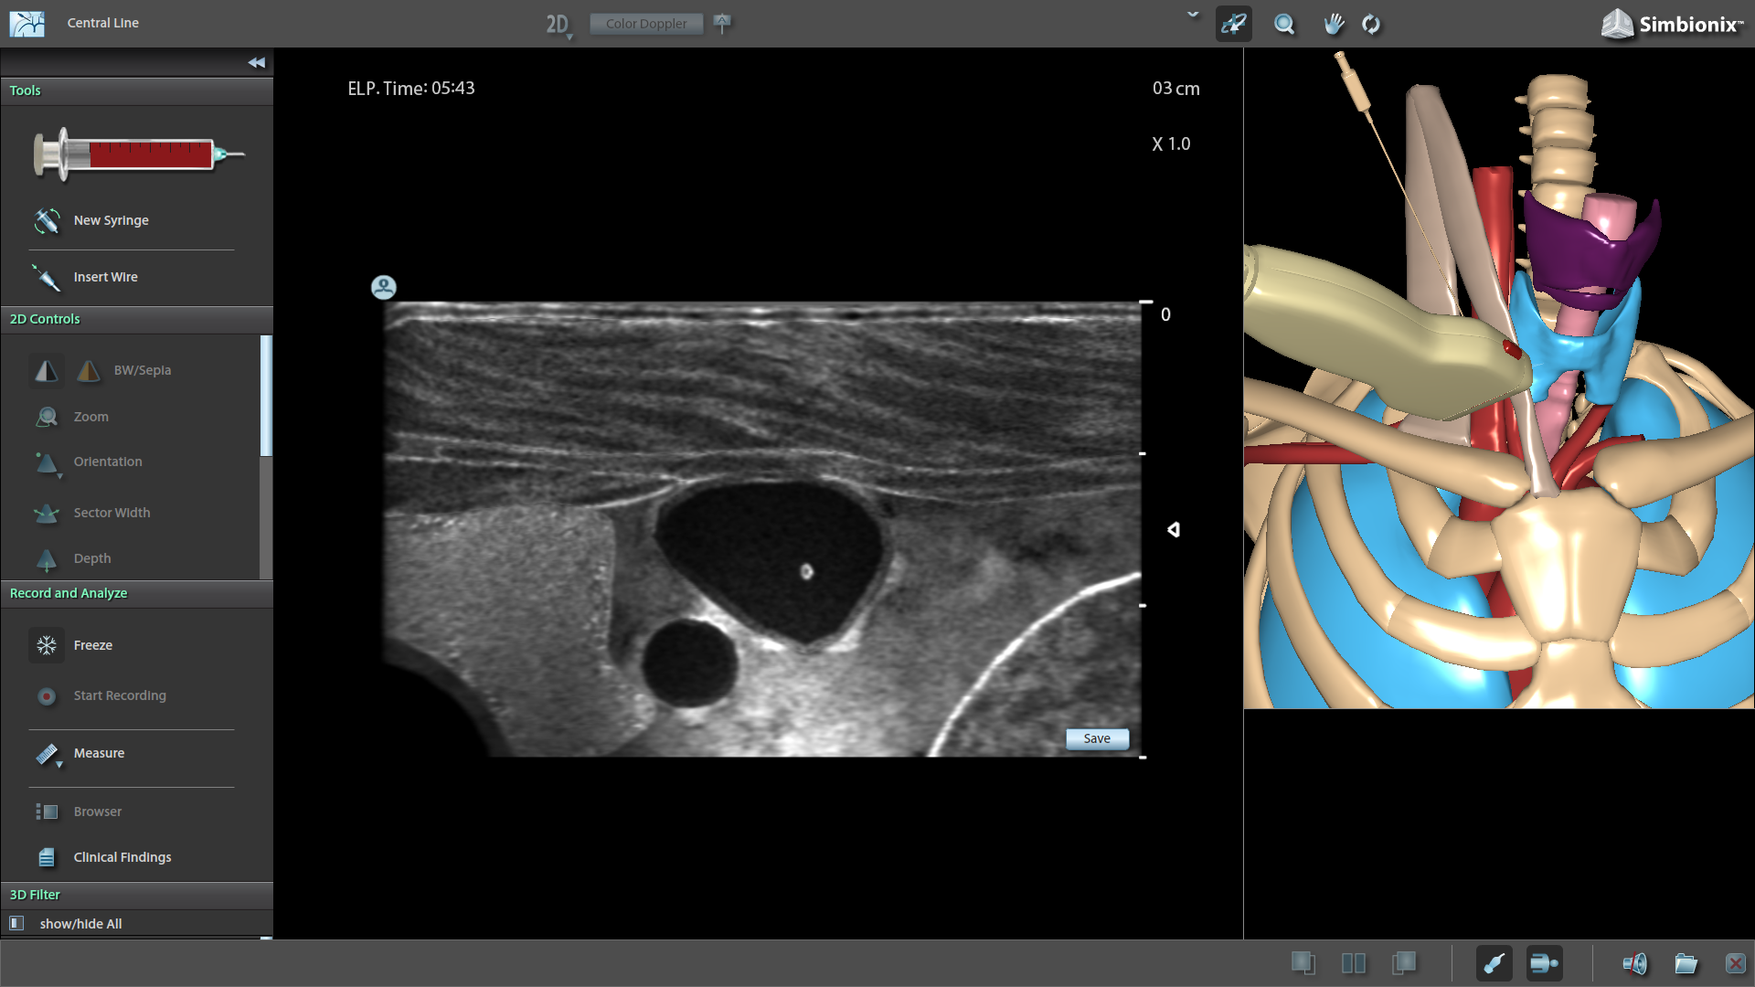Select the hand pan tool
The width and height of the screenshot is (1755, 987).
point(1334,24)
